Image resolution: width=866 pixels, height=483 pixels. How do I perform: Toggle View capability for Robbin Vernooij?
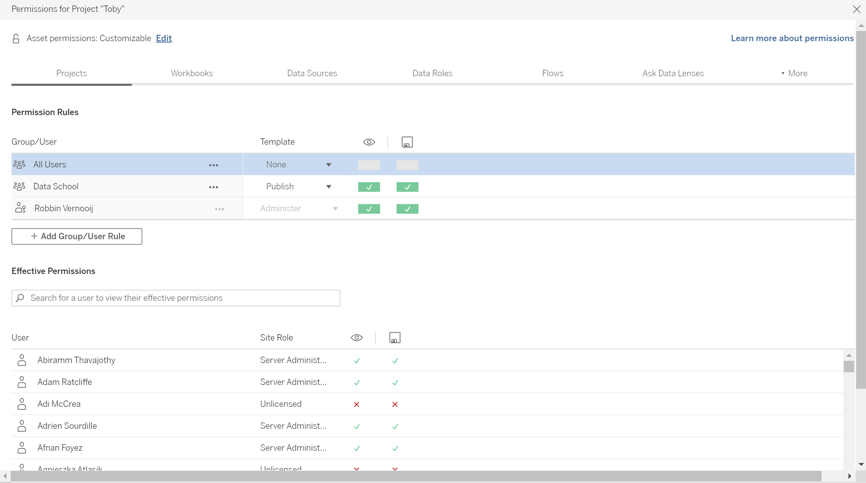tap(369, 209)
